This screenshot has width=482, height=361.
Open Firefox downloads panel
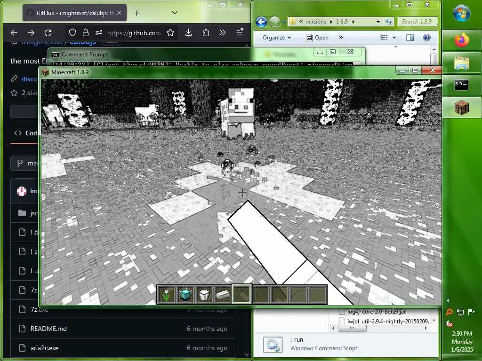pos(188,32)
